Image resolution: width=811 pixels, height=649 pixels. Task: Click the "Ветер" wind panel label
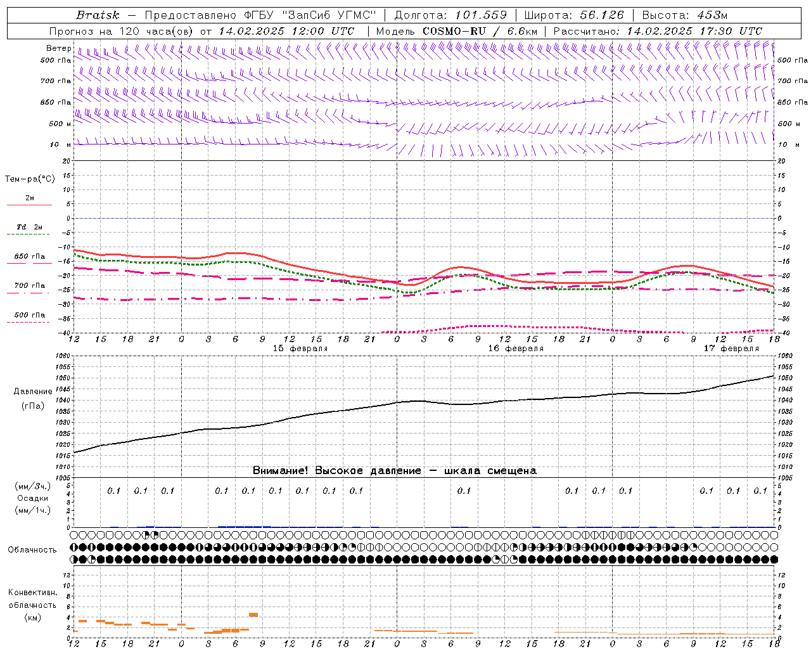[58, 48]
